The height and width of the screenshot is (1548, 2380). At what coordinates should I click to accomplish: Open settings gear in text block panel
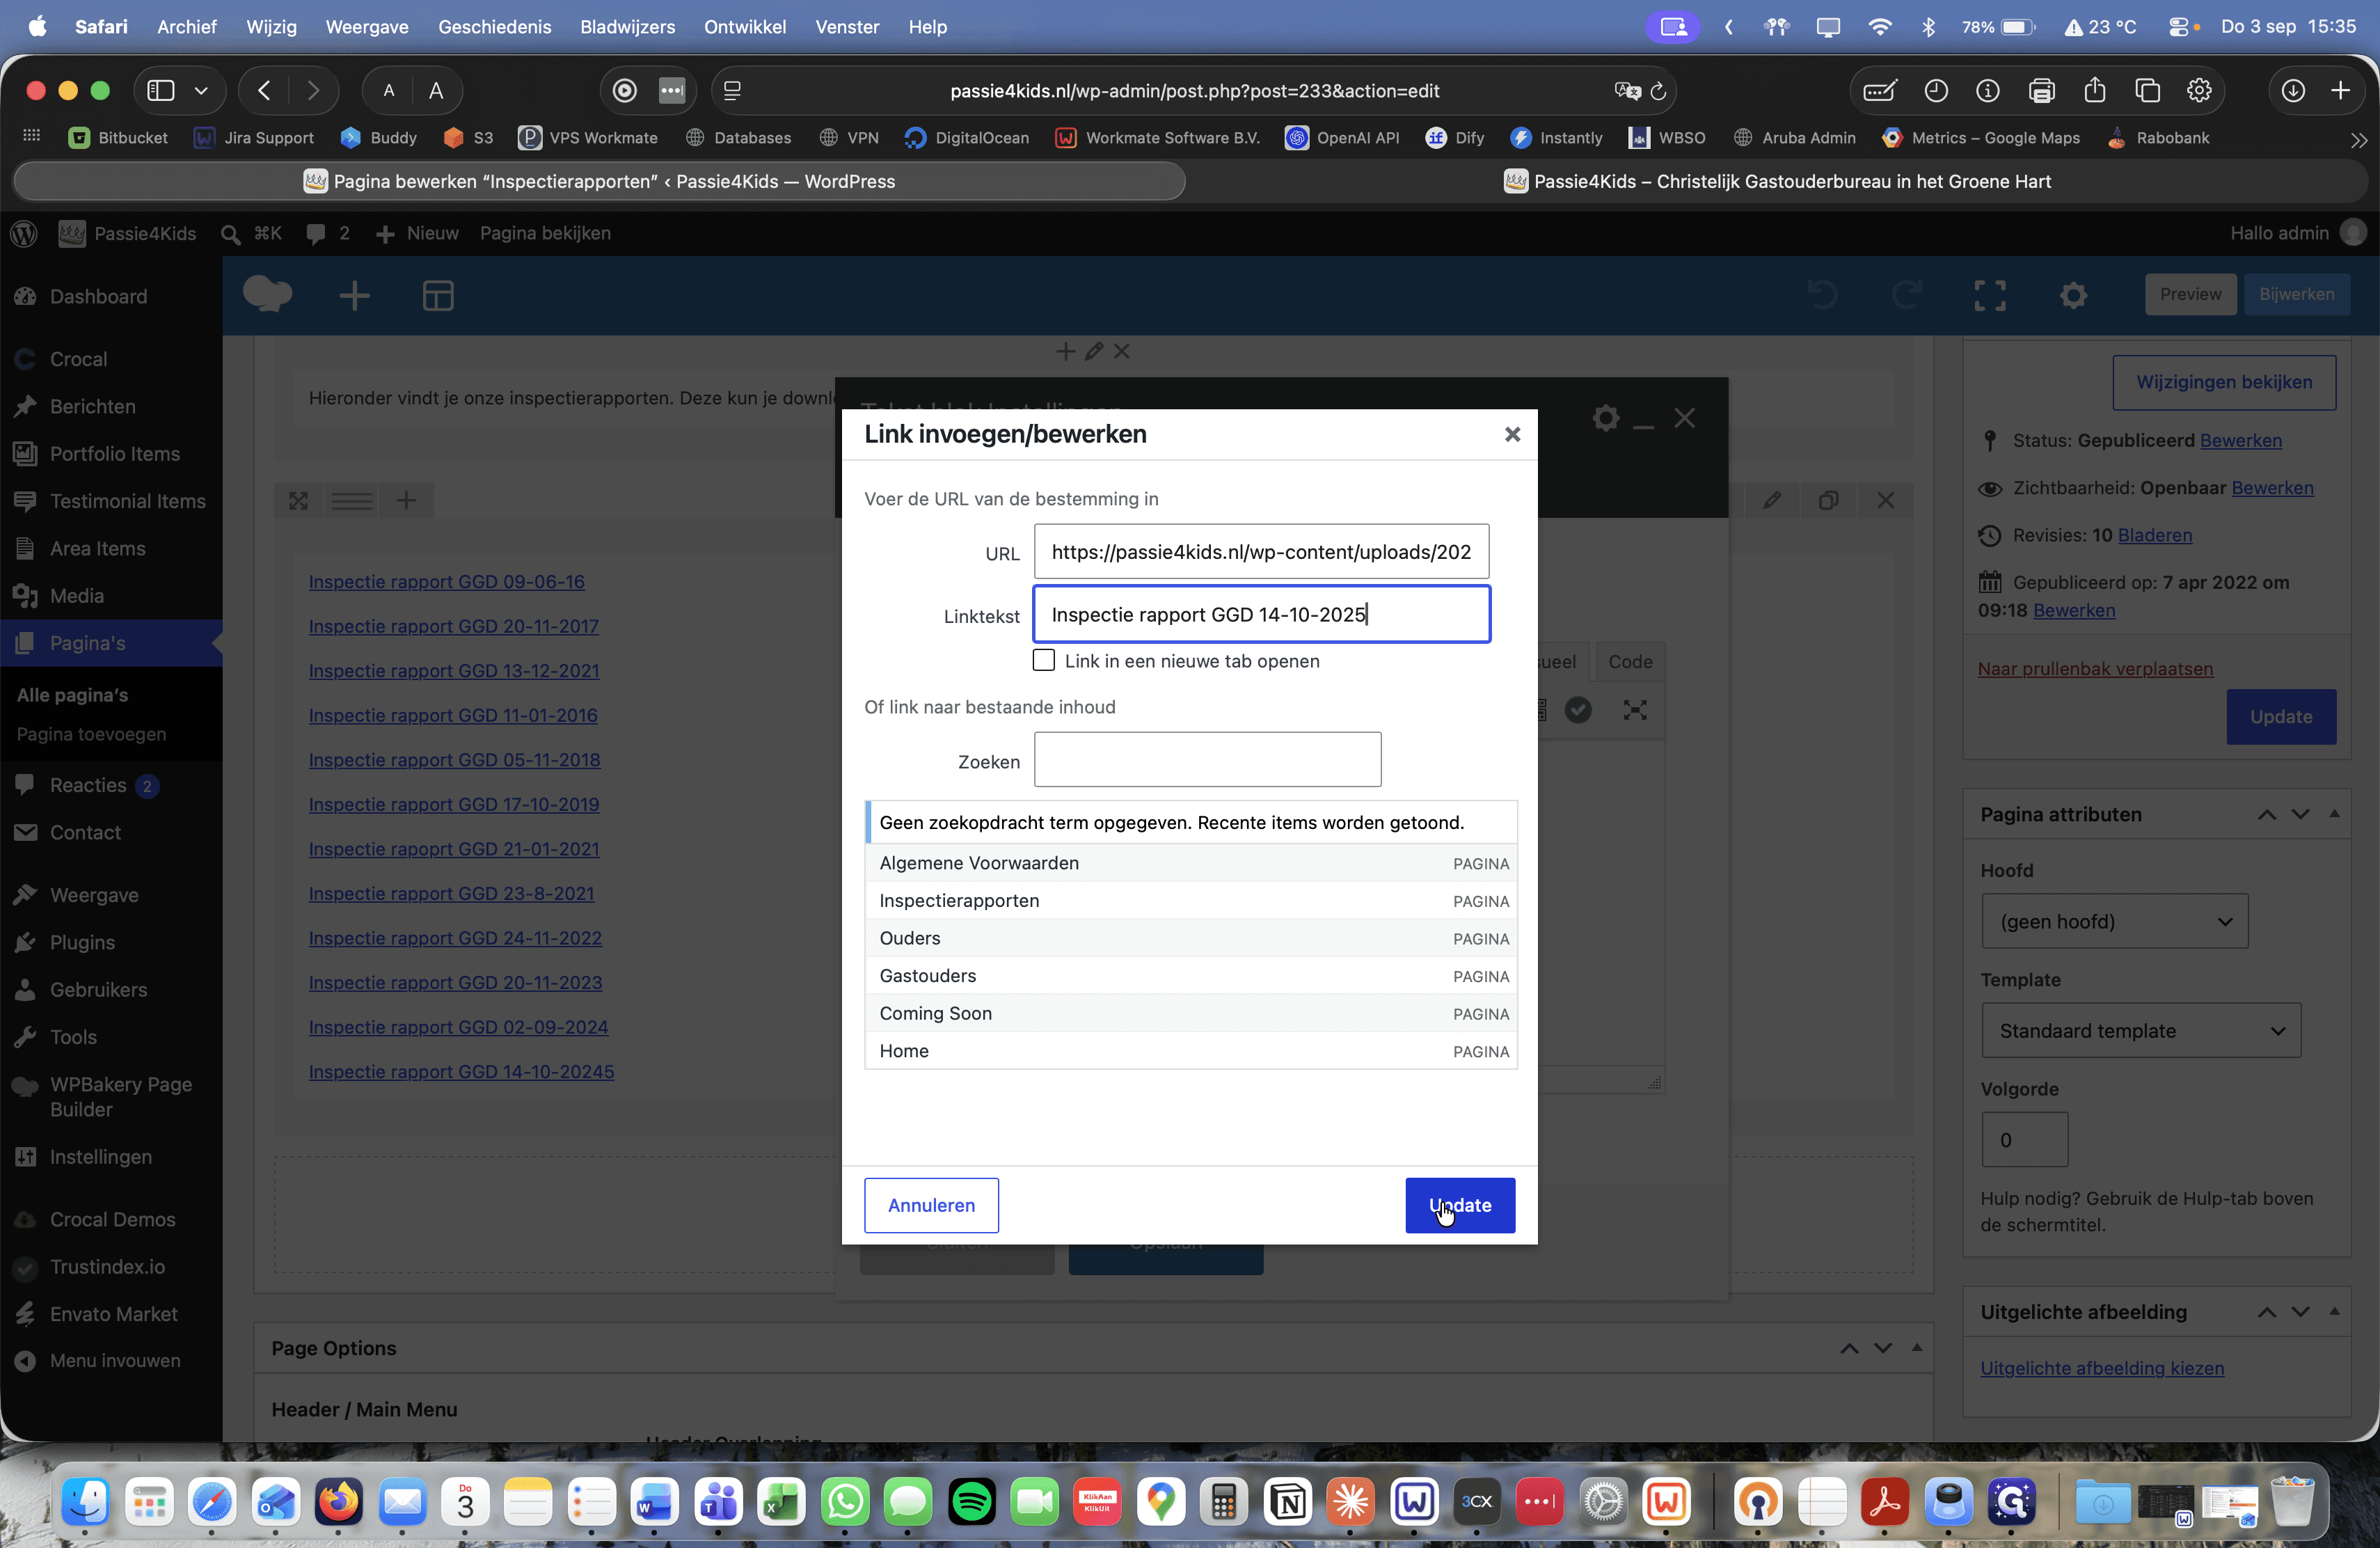pyautogui.click(x=1606, y=418)
